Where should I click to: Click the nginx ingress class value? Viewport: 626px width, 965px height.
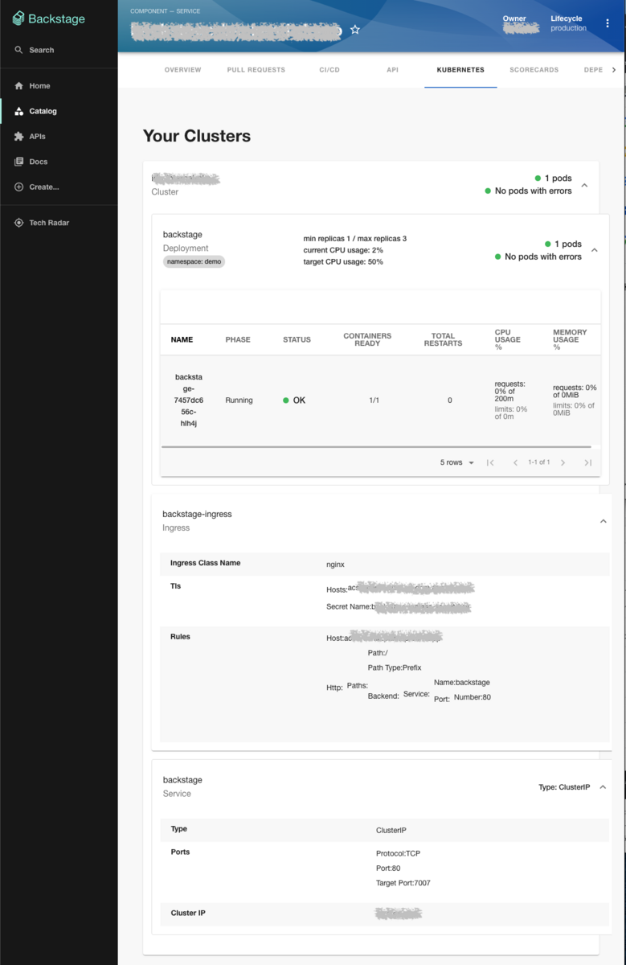click(x=335, y=565)
